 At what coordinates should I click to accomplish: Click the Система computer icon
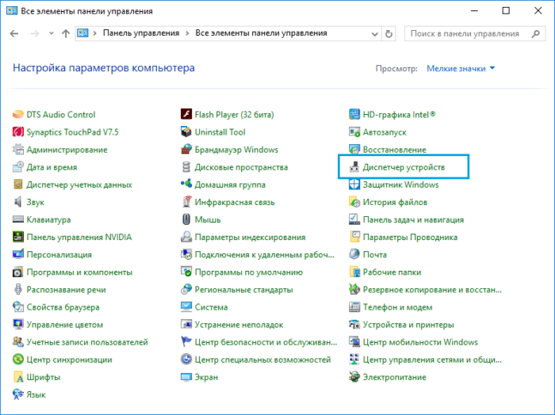click(186, 306)
